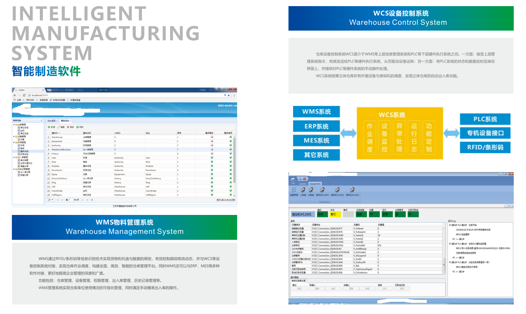
Task: Click the 复位 reset button
Action: coord(299,288)
